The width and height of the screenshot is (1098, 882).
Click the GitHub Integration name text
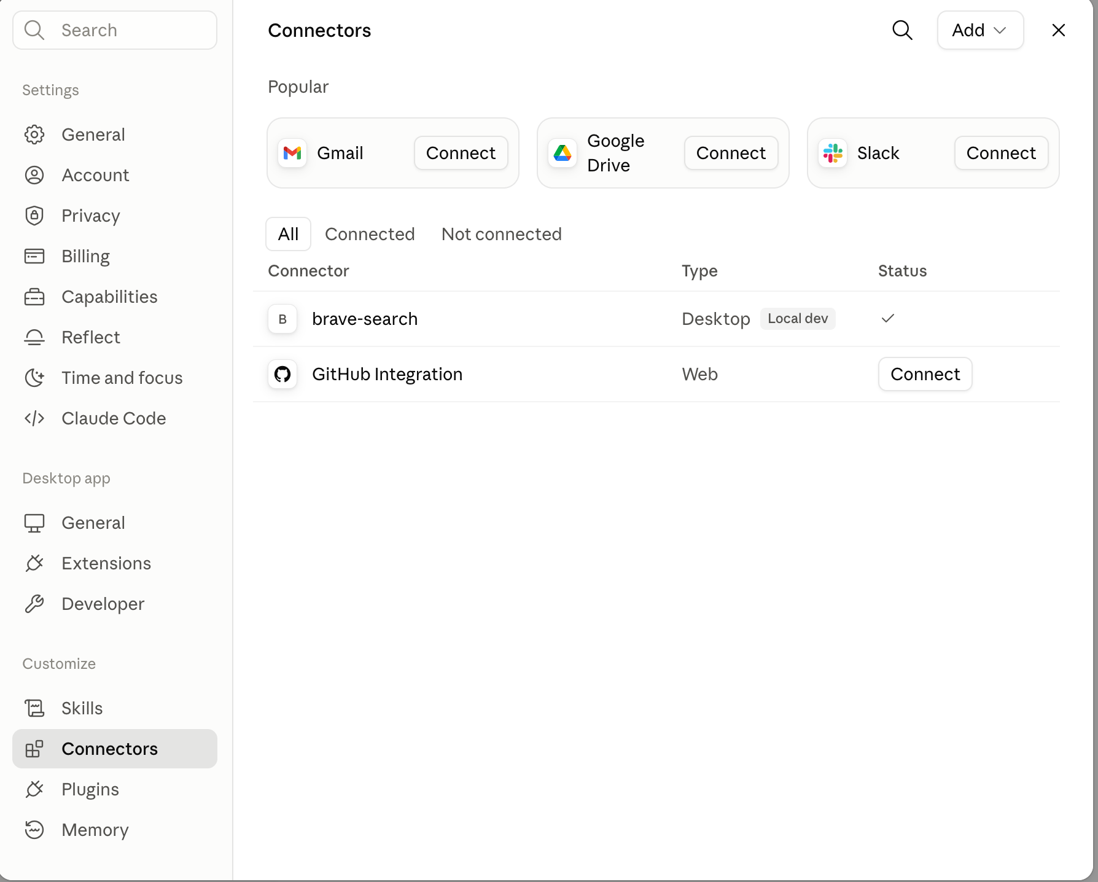pyautogui.click(x=387, y=374)
